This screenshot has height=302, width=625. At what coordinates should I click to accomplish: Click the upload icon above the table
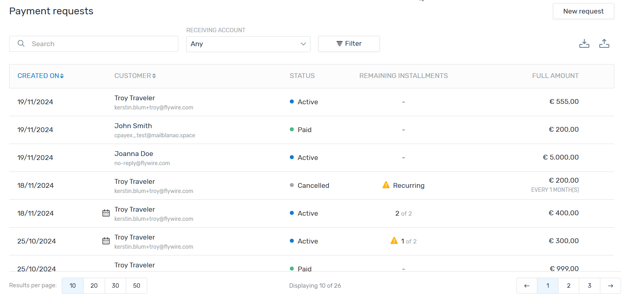click(x=604, y=43)
